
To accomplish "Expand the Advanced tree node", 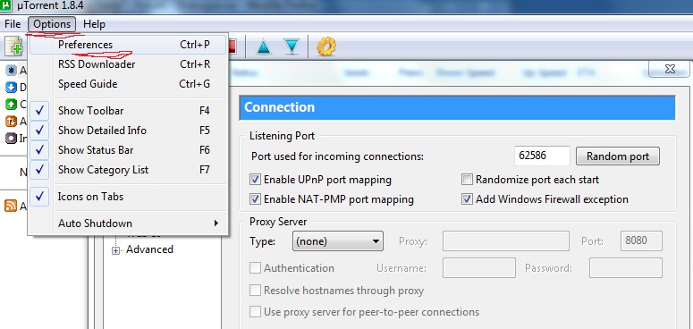I will pos(115,250).
